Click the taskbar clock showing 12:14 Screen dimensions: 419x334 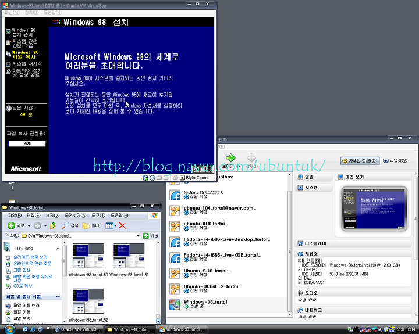(406, 329)
